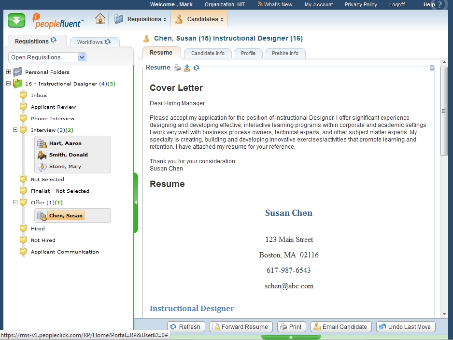Click the Help question mark icon
The height and width of the screenshot is (340, 453).
pos(439,5)
